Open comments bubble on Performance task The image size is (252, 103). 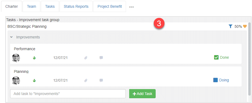coord(101,58)
